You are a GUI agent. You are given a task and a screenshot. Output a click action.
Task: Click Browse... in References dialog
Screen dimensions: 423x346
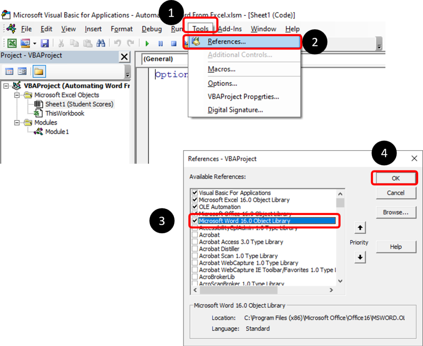click(396, 212)
